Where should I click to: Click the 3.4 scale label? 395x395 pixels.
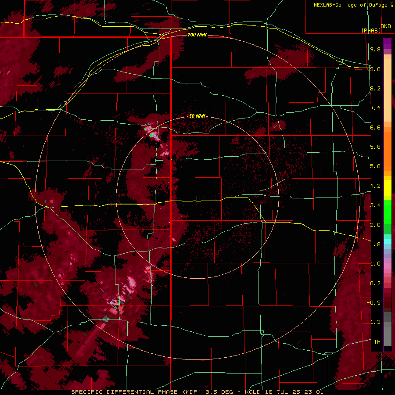[x=375, y=205]
